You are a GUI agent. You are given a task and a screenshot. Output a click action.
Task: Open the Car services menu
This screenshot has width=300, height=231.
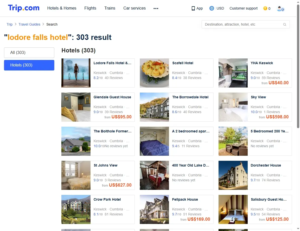coord(135,8)
